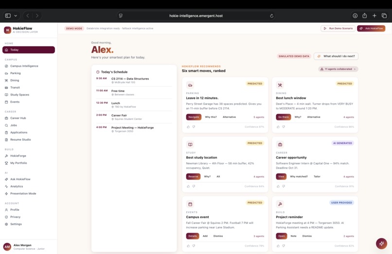392x254 pixels.
Task: Thumbs up the Leave in 12 minutes card
Action: 188,127
